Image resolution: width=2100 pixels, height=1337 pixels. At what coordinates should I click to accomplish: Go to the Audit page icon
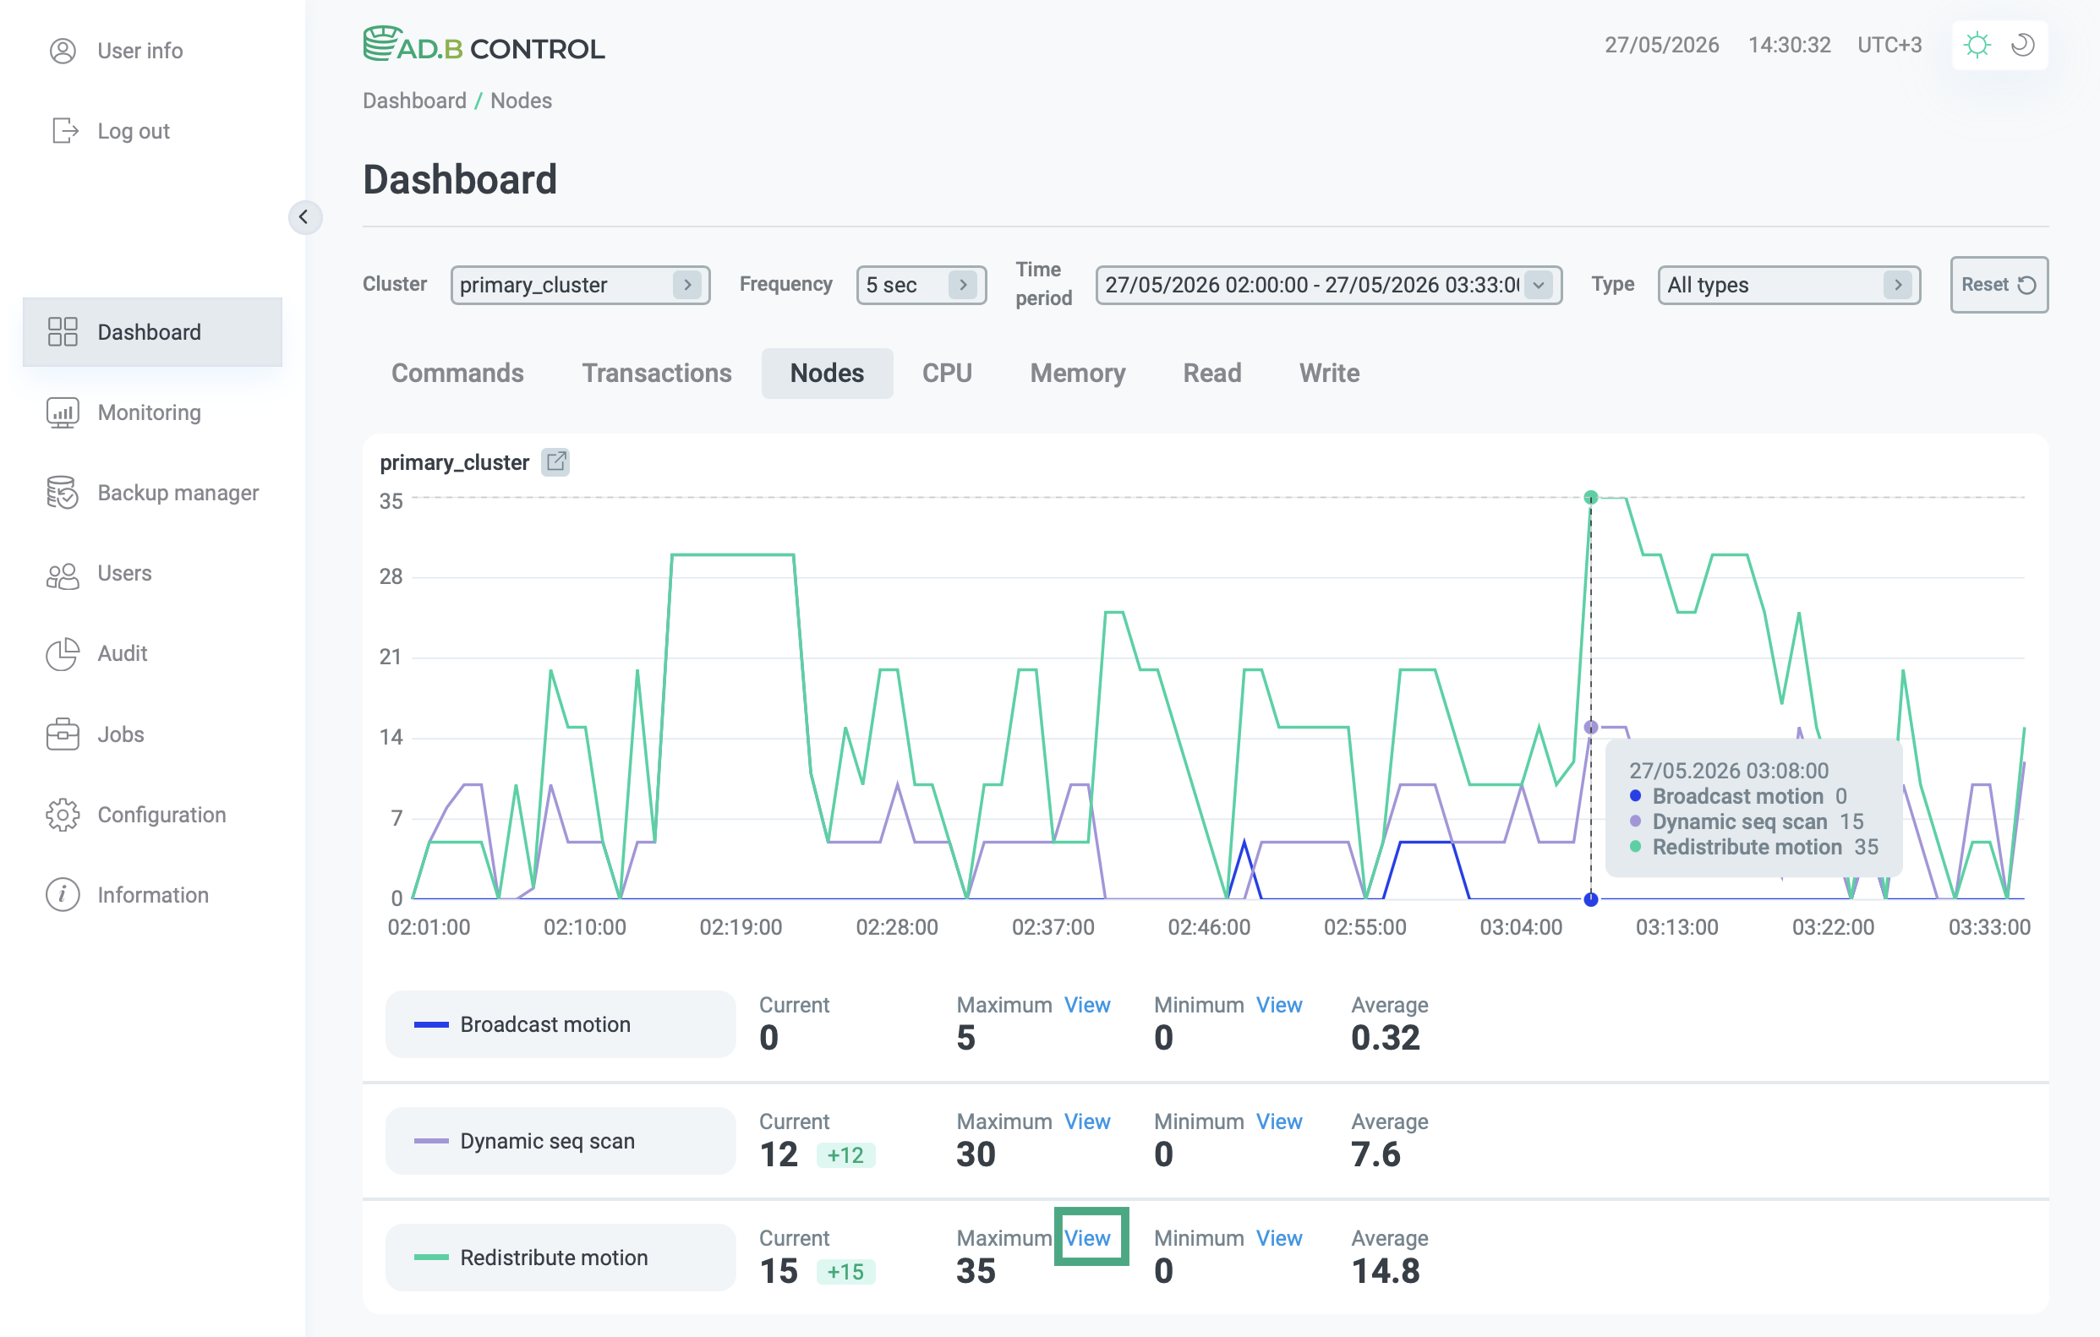point(62,653)
